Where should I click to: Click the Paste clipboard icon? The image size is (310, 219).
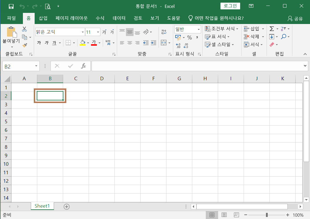click(x=12, y=32)
